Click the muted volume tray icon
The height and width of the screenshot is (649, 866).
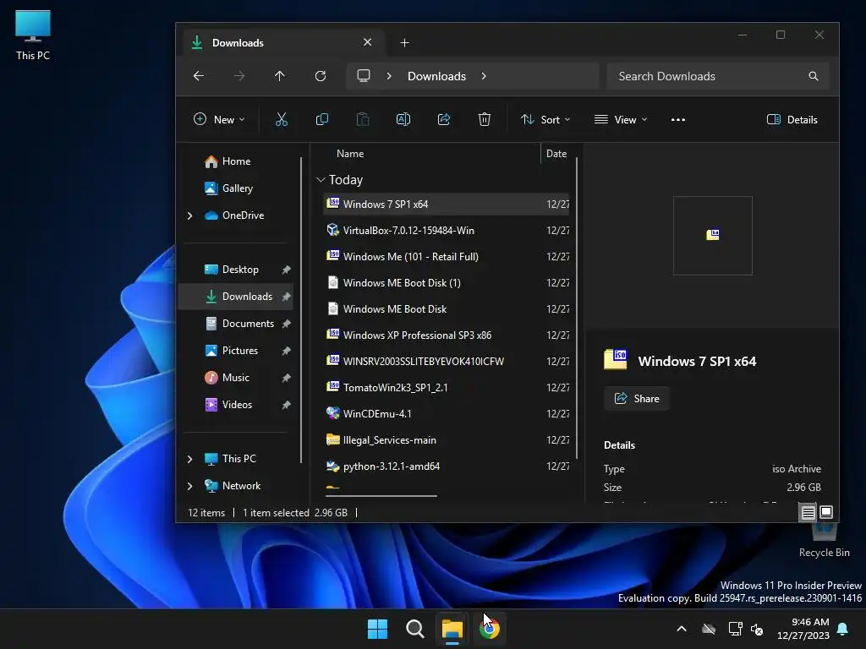pyautogui.click(x=757, y=629)
